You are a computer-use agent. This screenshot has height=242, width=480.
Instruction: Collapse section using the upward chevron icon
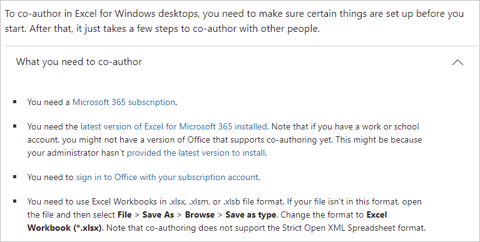coord(457,63)
